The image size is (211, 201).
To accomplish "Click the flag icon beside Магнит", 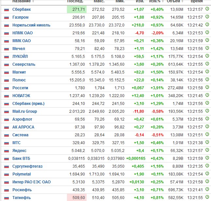I will (7, 73).
